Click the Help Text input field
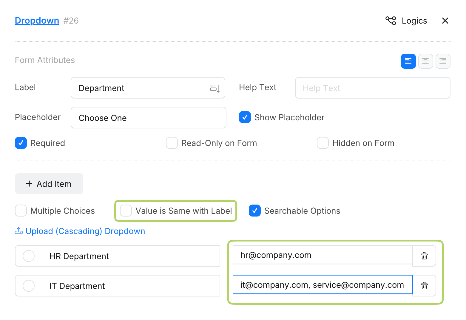This screenshot has height=320, width=466. pos(372,88)
